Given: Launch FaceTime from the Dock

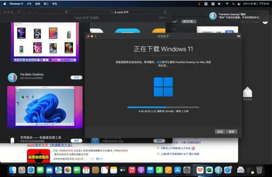Looking at the screenshot, I should (x=77, y=170).
